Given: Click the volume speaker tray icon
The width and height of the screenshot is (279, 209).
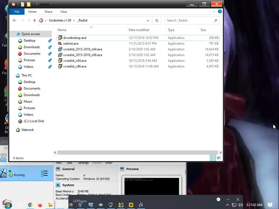Looking at the screenshot, I should [x=240, y=205].
